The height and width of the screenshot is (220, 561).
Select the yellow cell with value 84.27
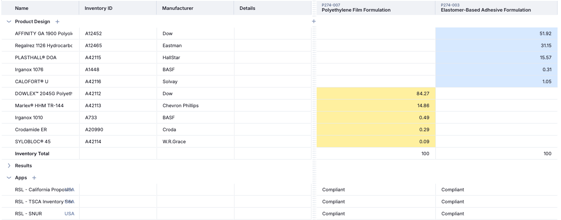click(376, 93)
